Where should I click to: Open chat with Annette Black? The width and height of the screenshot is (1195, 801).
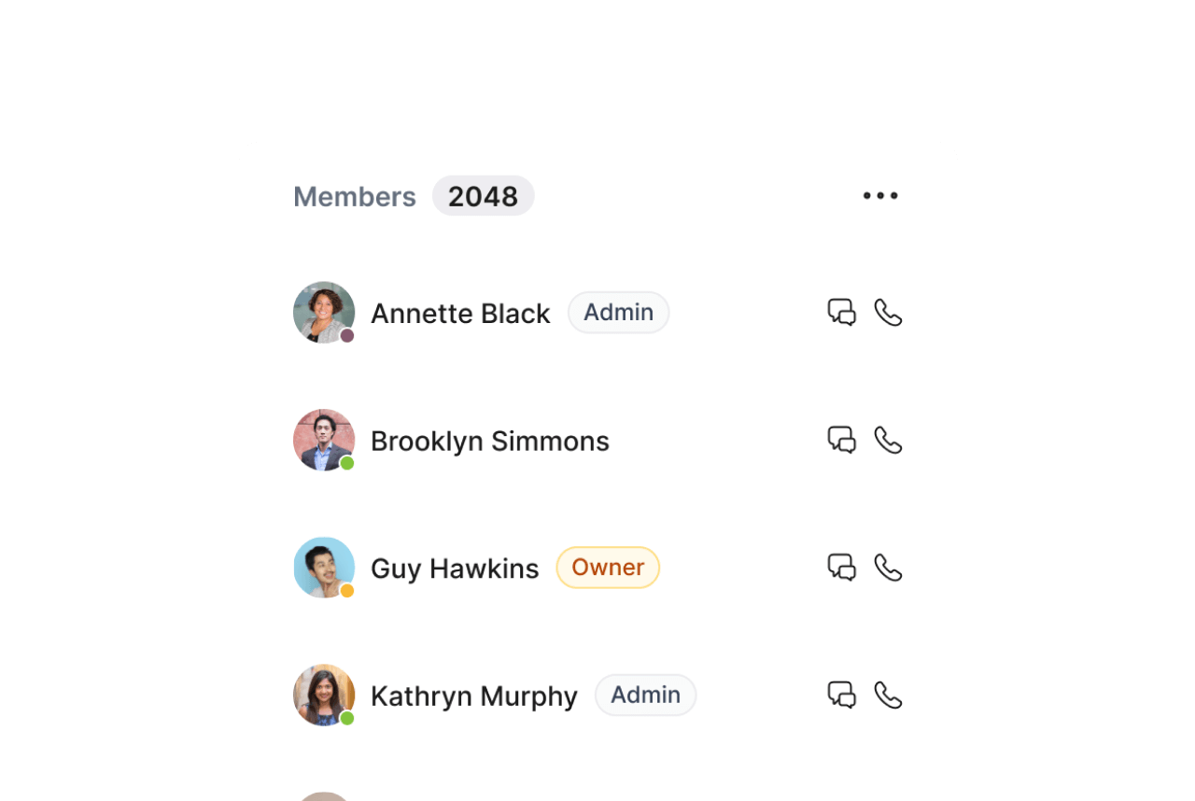pyautogui.click(x=841, y=312)
